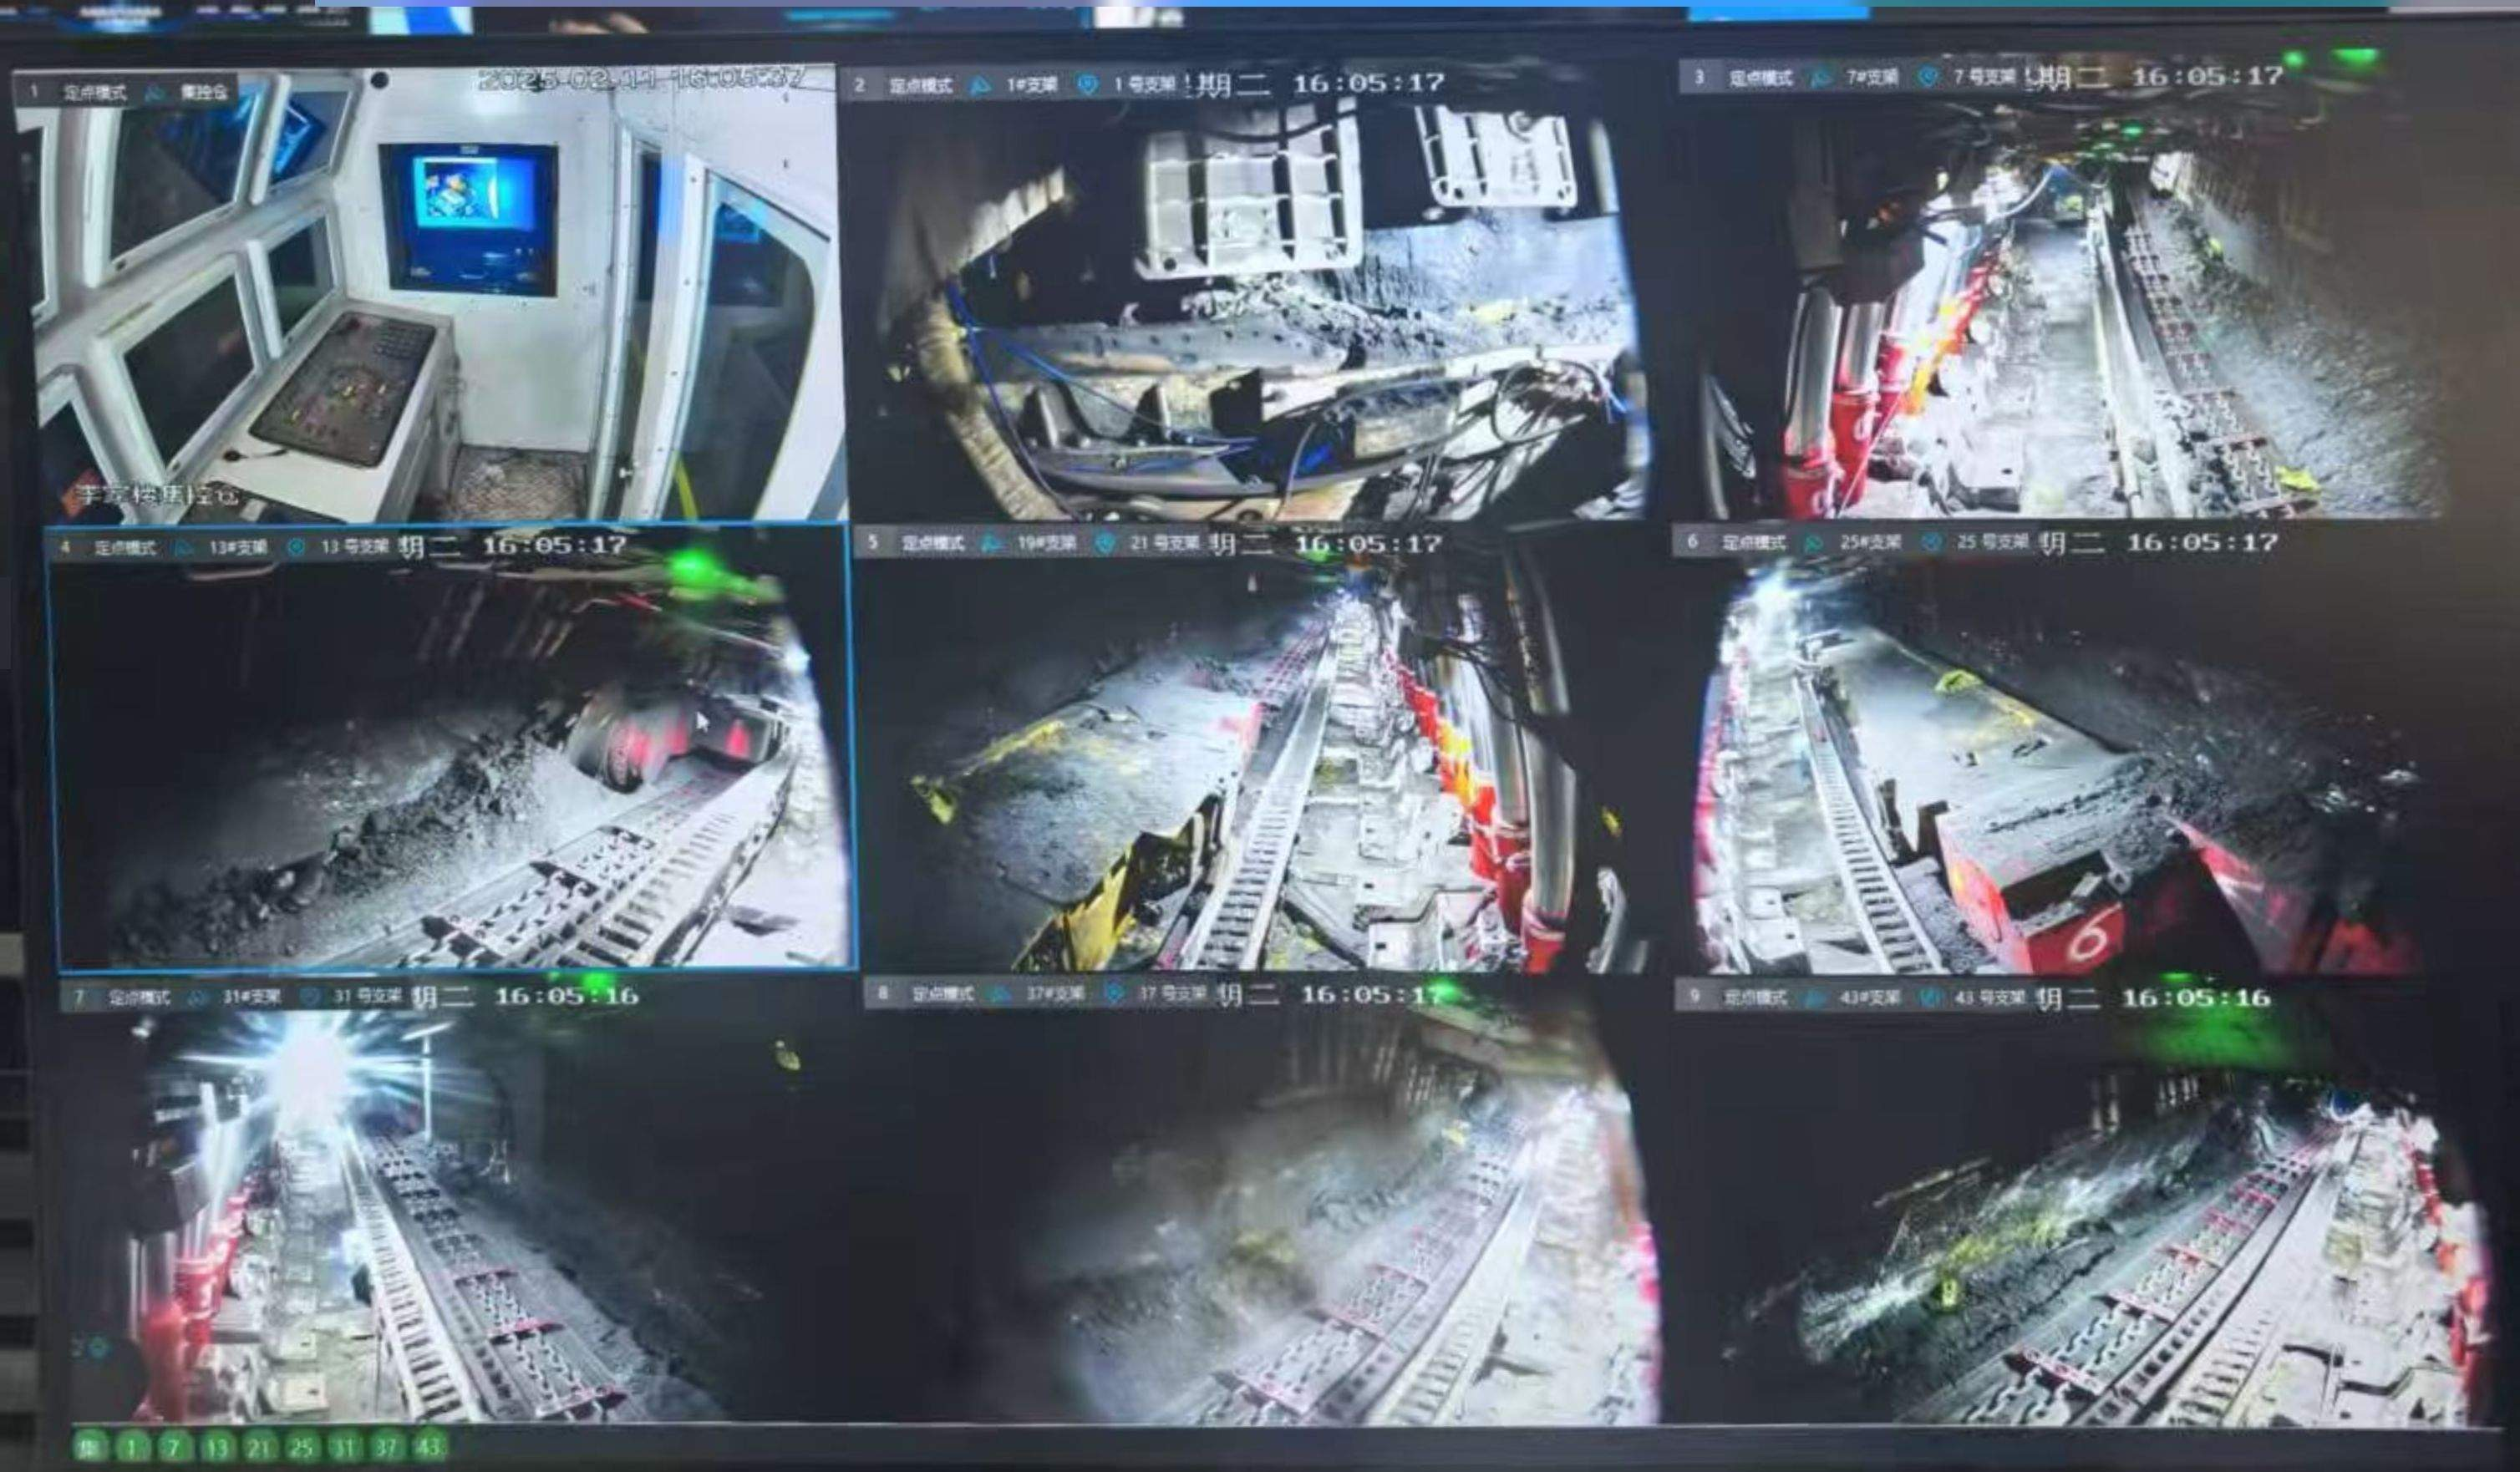Click location pin icon in pane 2 header
This screenshot has height=1472, width=2520.
(x=1087, y=86)
